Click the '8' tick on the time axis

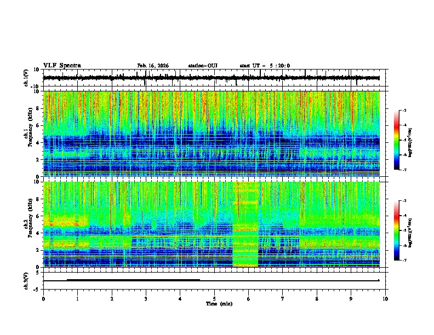click(x=317, y=299)
